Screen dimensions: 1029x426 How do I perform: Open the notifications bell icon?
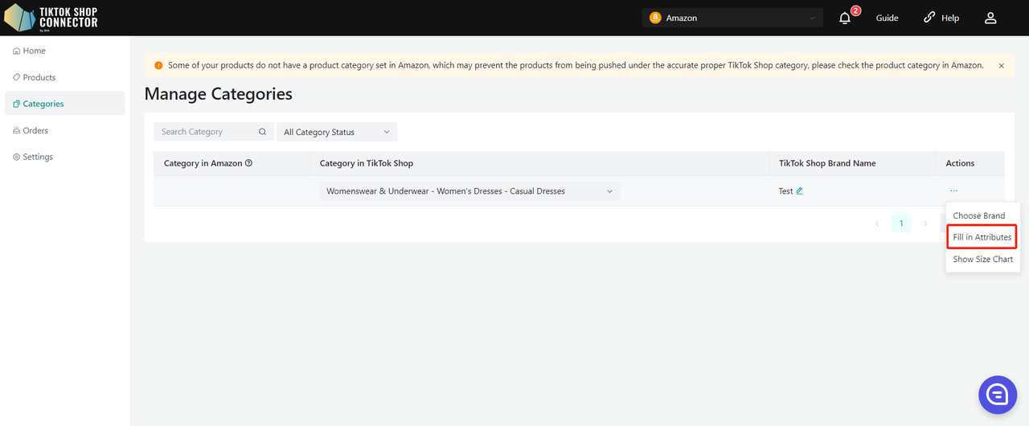tap(845, 18)
